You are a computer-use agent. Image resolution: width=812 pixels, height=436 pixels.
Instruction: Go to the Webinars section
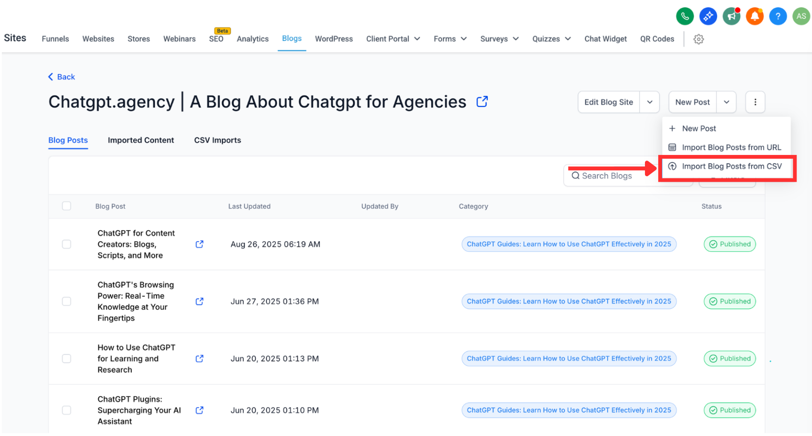(179, 39)
